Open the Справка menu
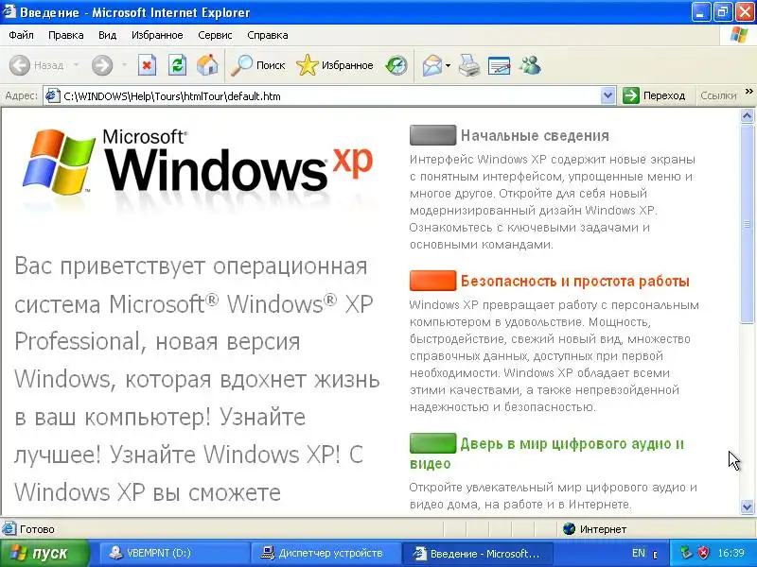The image size is (757, 567). 268,35
